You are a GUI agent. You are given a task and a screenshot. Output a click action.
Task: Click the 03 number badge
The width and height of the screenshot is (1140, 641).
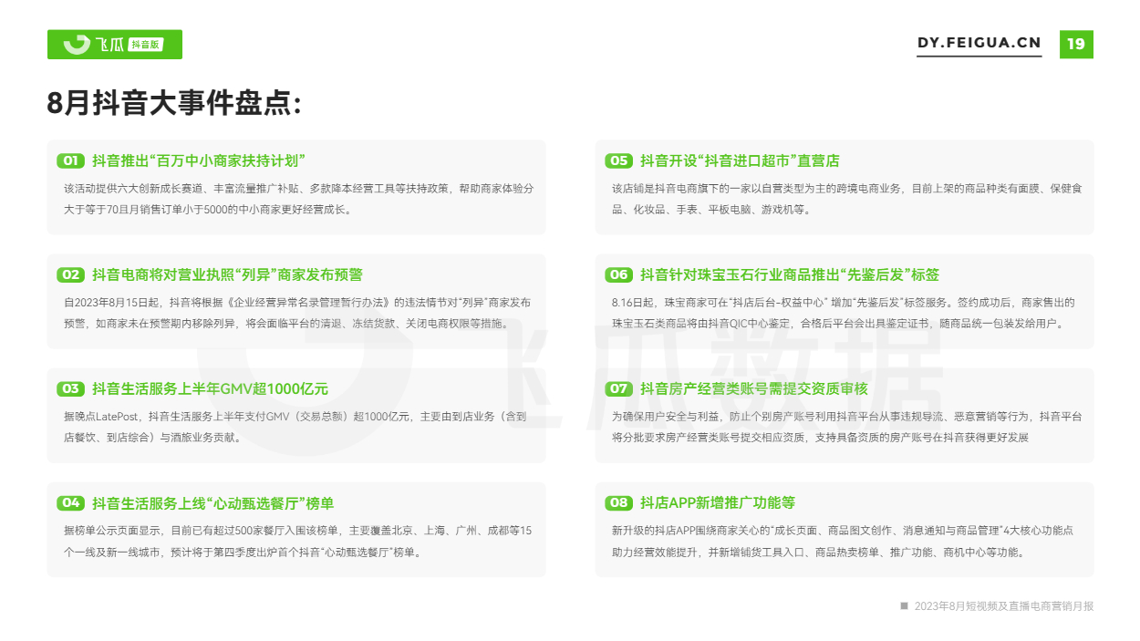click(x=70, y=388)
